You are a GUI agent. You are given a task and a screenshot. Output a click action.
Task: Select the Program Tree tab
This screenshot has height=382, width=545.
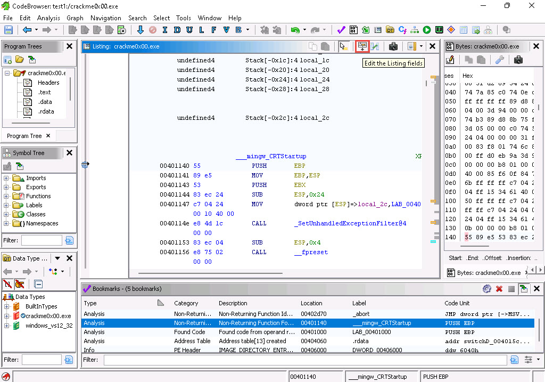coord(24,136)
